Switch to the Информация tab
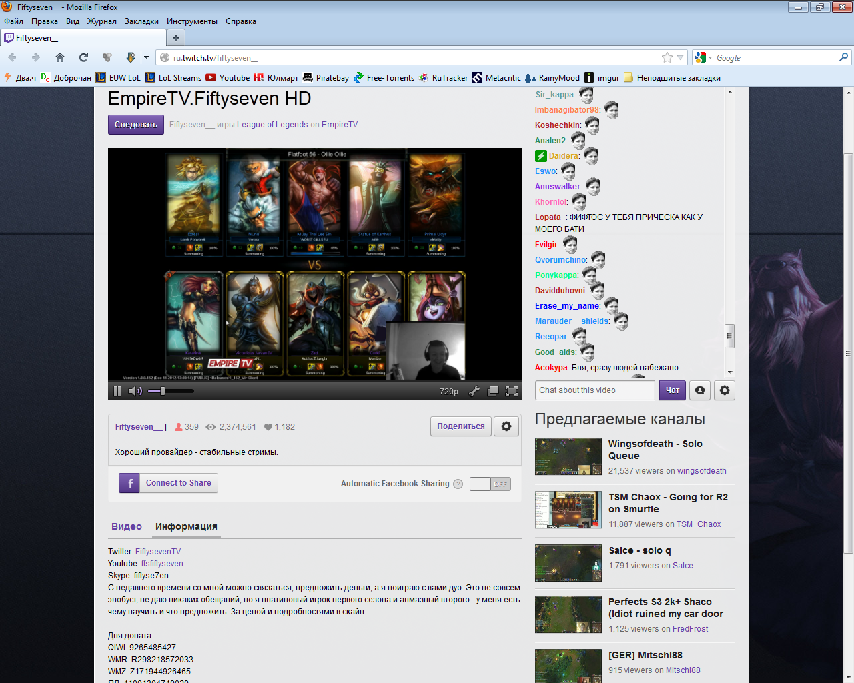The width and height of the screenshot is (854, 683). coord(186,526)
